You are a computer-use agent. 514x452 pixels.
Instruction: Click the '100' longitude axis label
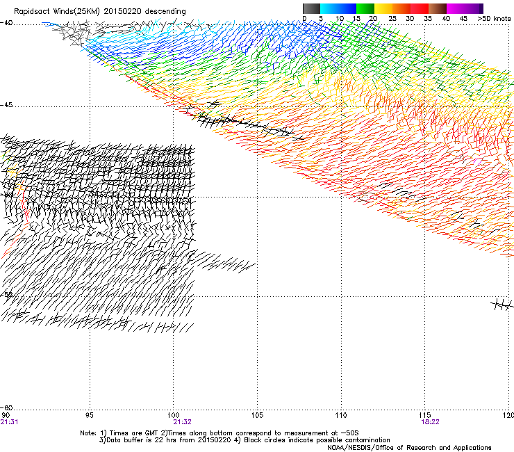(x=173, y=415)
